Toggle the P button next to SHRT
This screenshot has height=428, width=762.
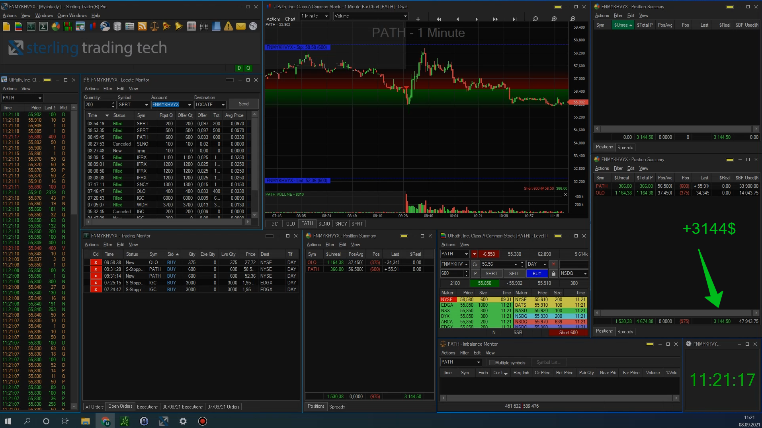click(x=475, y=274)
